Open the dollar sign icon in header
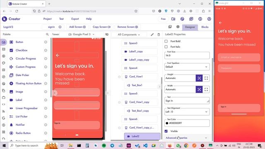Image resolution: width=265 pixels, height=149 pixels. tap(200, 19)
